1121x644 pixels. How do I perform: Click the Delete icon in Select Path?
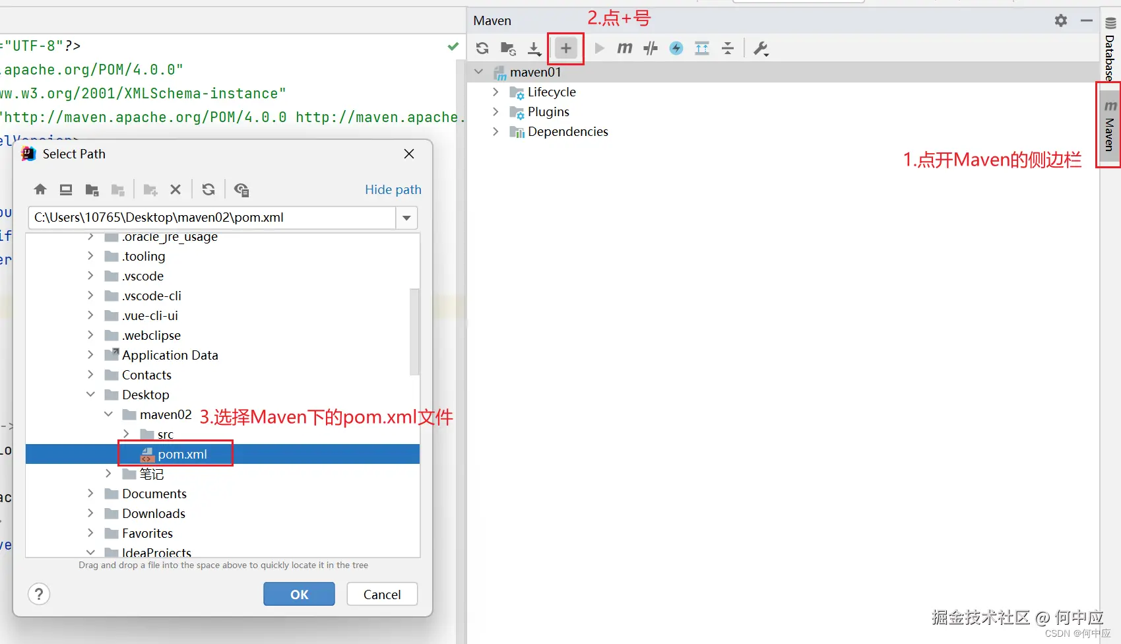[x=176, y=190]
